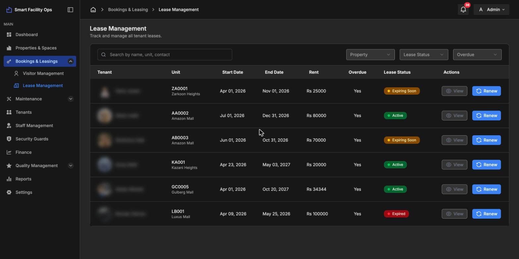Click the Staff Management sidebar icon
Image resolution: width=519 pixels, height=259 pixels.
(x=9, y=126)
